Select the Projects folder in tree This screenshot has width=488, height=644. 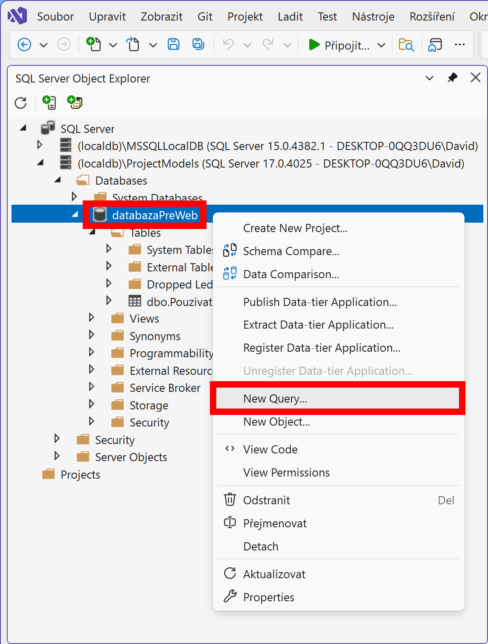click(80, 475)
